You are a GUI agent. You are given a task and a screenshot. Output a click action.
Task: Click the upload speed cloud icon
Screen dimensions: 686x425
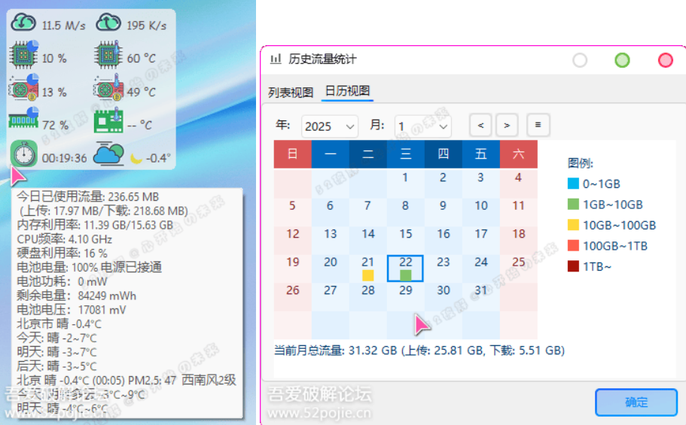[108, 22]
